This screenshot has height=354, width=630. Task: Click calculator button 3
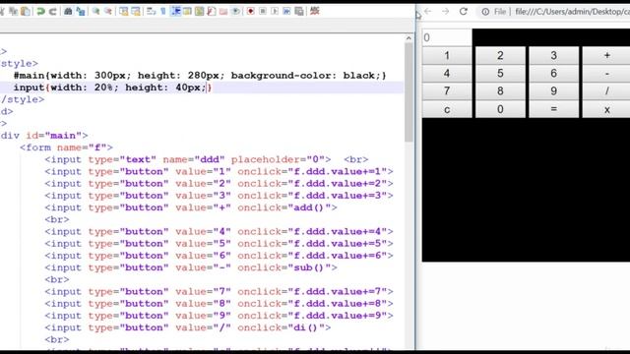553,55
